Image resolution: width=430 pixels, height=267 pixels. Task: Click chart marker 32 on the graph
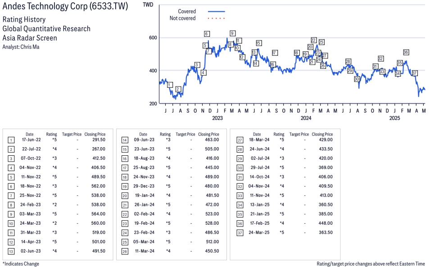coord(380,59)
